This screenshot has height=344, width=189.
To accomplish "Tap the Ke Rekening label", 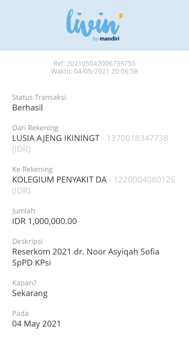I will tap(32, 169).
